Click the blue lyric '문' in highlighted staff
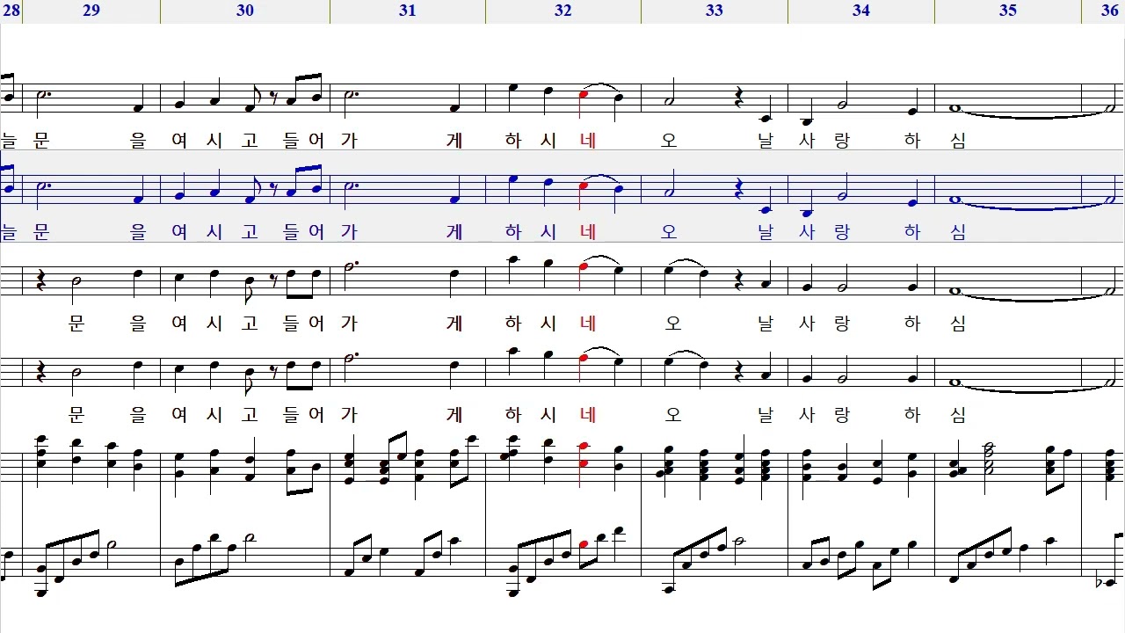 point(41,231)
